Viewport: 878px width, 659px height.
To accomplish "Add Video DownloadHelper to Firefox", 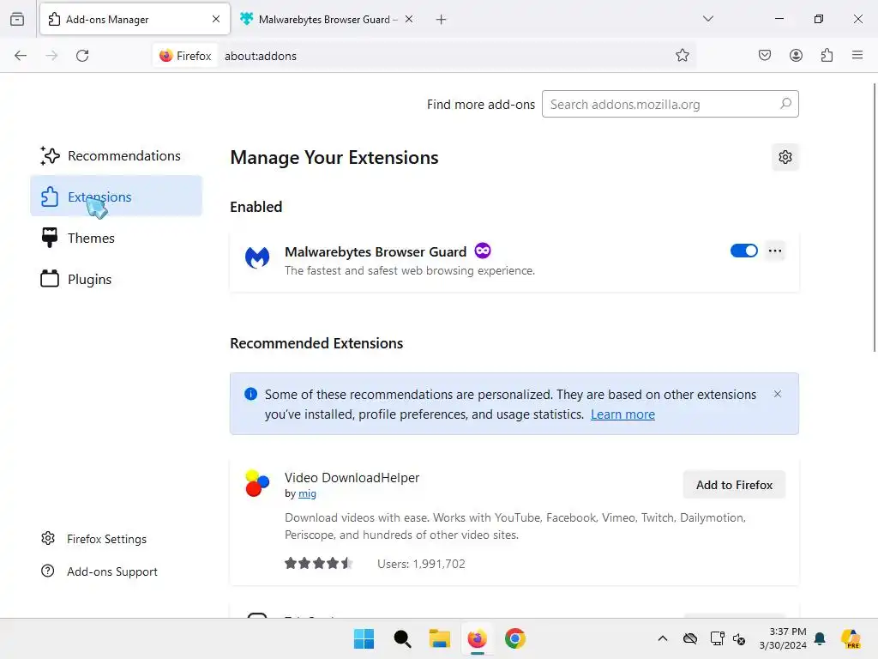I will (x=734, y=485).
